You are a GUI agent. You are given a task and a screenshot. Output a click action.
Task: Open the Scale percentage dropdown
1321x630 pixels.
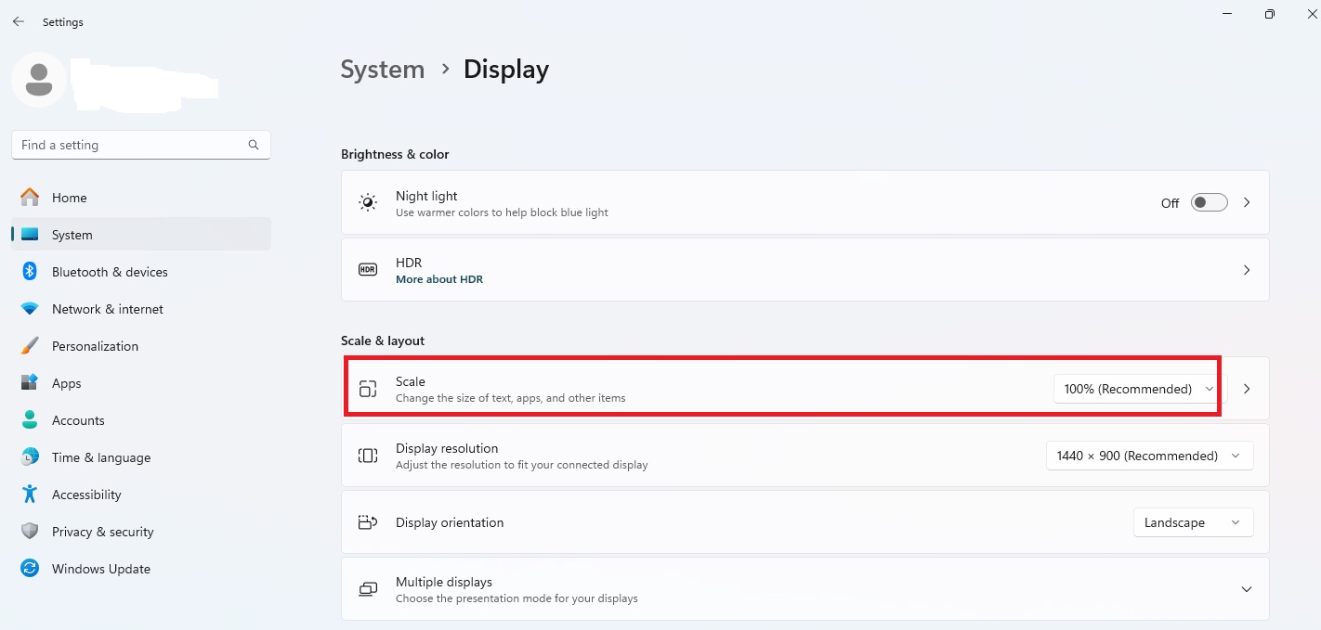tap(1140, 389)
